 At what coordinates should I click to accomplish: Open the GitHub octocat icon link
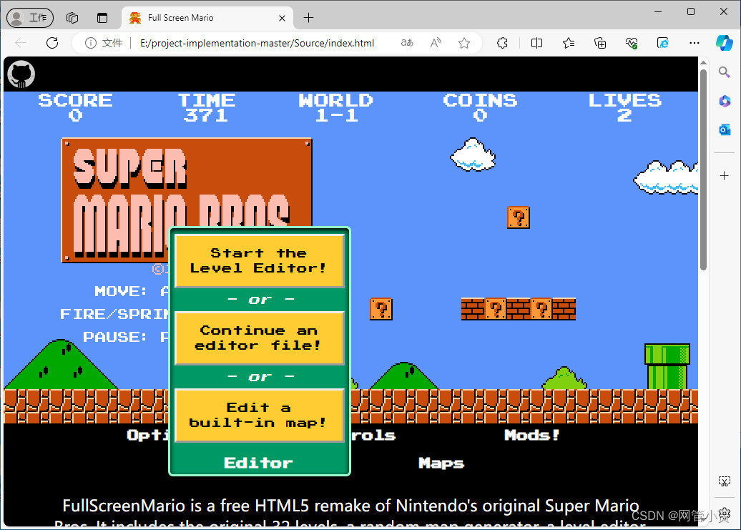pyautogui.click(x=21, y=74)
